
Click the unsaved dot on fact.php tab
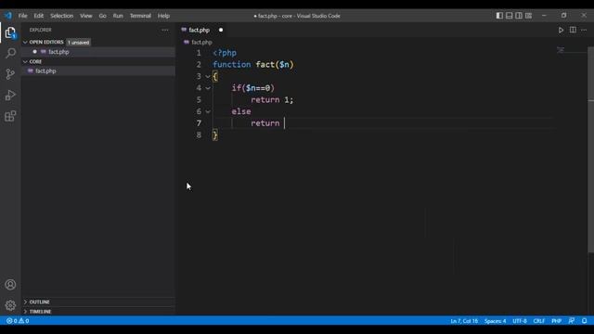tap(221, 30)
